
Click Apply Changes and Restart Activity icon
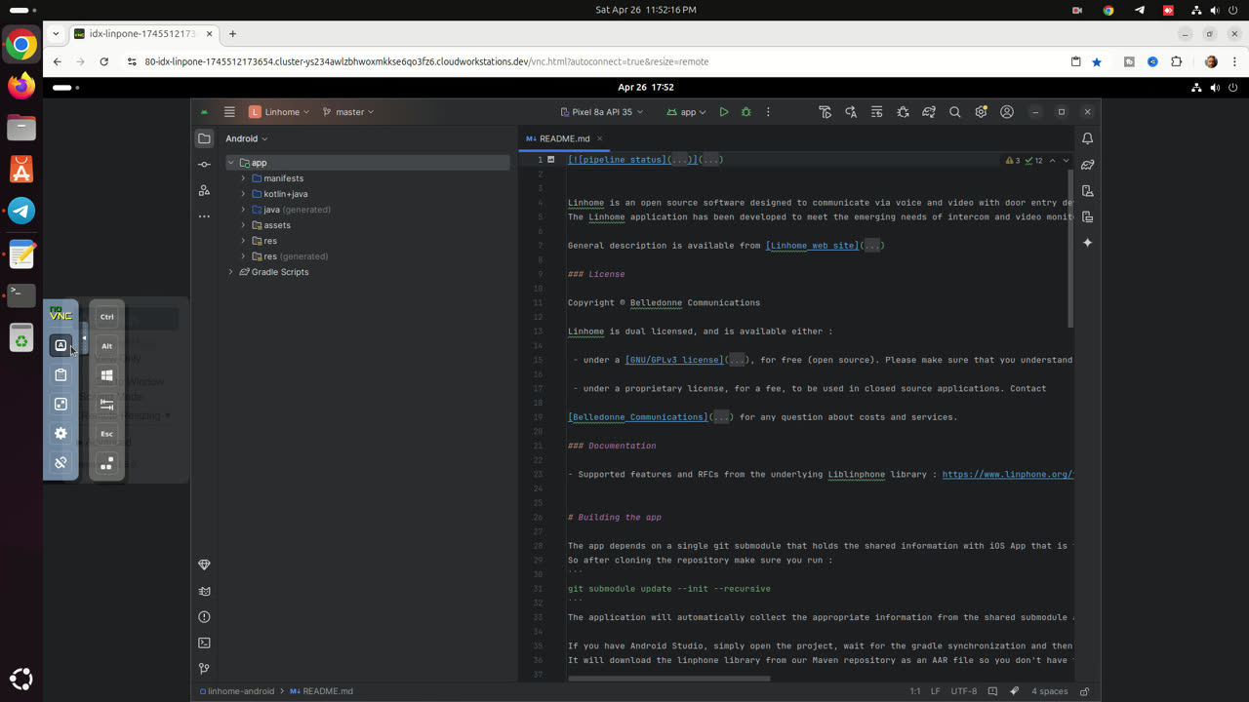point(826,112)
